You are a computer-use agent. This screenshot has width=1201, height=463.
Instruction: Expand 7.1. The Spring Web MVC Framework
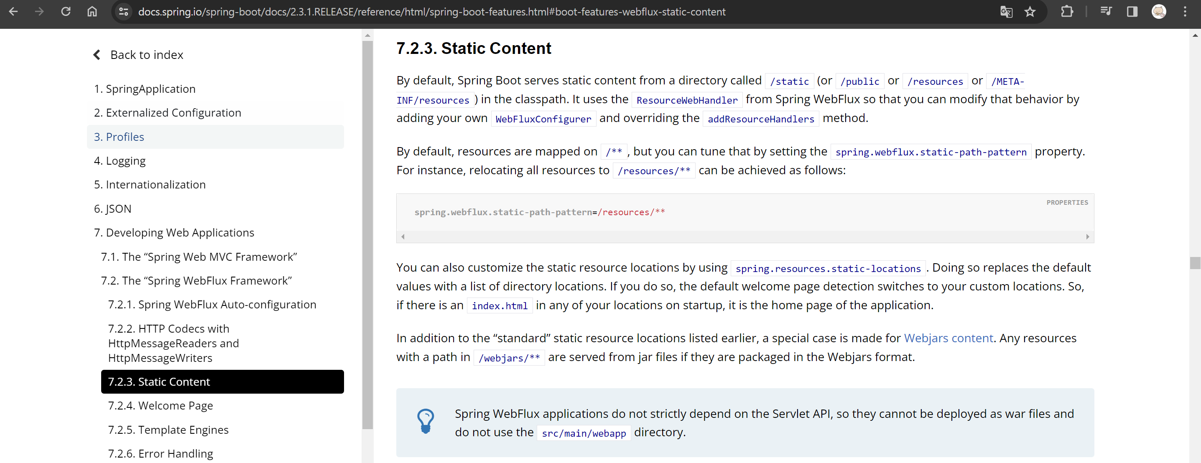(199, 257)
